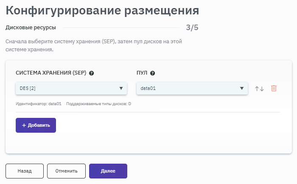Click the down arrow reorder icon

click(x=262, y=89)
